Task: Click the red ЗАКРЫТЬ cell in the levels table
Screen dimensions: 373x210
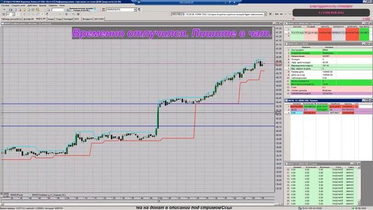Action: 348,113
